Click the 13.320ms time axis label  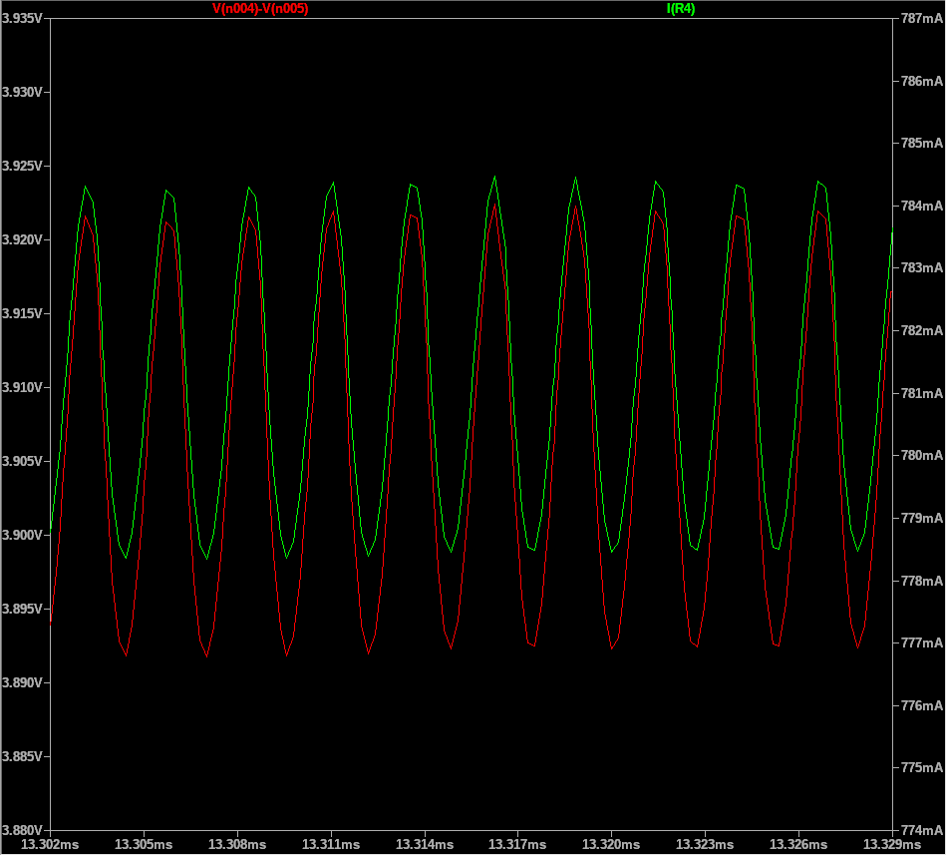point(611,844)
